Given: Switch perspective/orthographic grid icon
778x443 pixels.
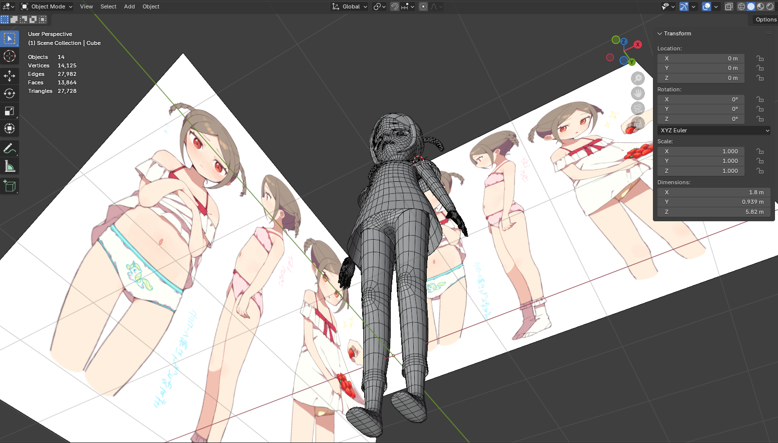Looking at the screenshot, I should (x=638, y=123).
